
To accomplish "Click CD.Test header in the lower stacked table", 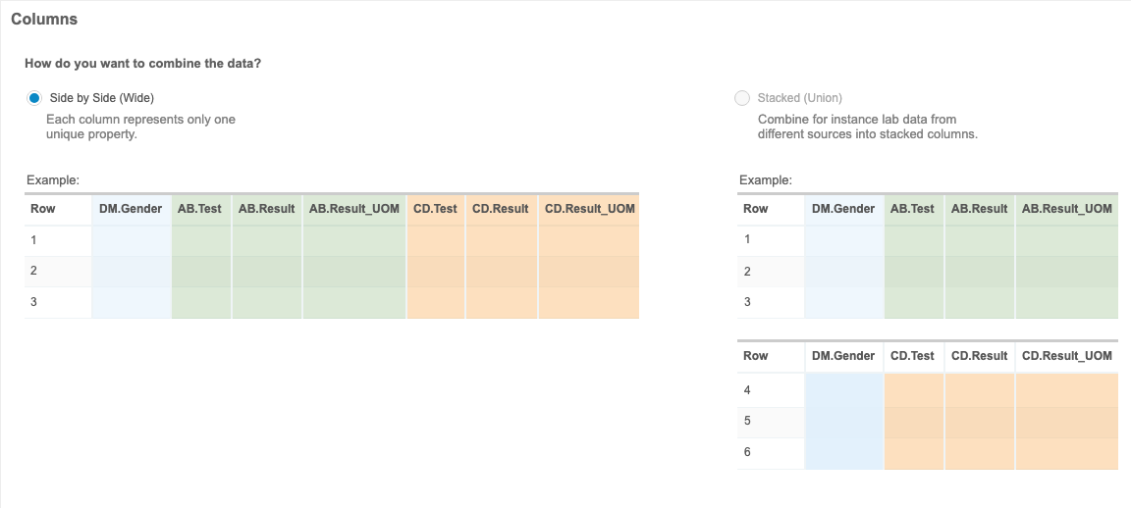I will 912,356.
